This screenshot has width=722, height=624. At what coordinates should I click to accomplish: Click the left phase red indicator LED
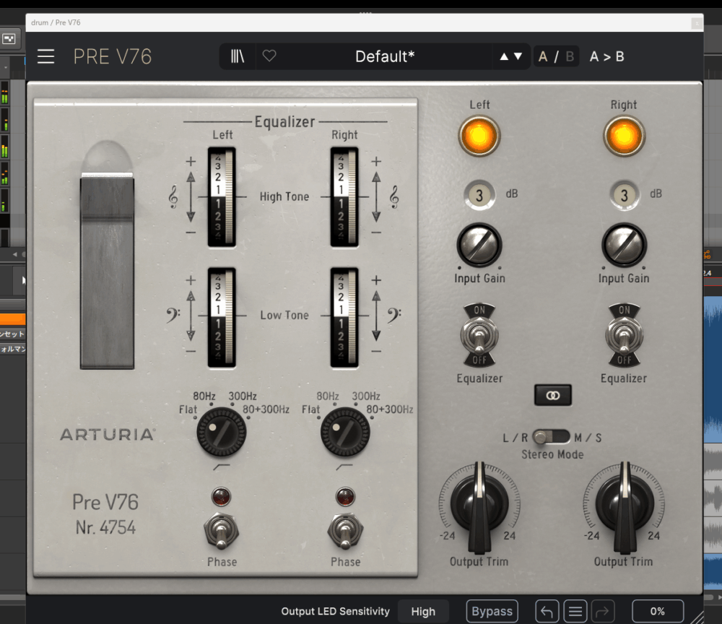click(221, 497)
